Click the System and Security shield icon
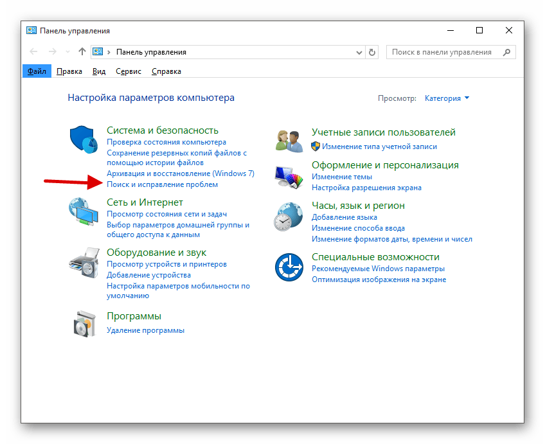Image resolution: width=545 pixels, height=444 pixels. pos(84,139)
